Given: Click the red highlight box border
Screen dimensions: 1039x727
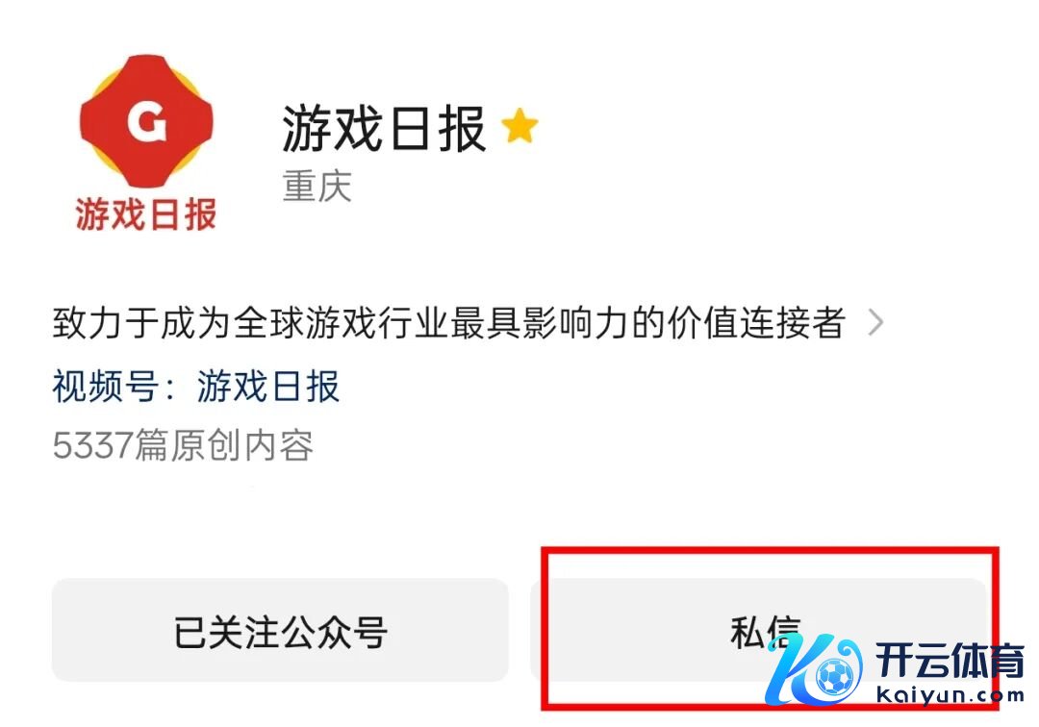Looking at the screenshot, I should 770,550.
